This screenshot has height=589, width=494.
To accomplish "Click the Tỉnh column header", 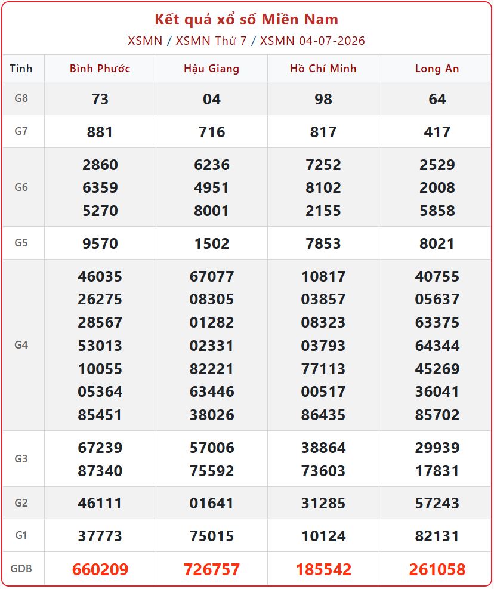I will pos(21,69).
